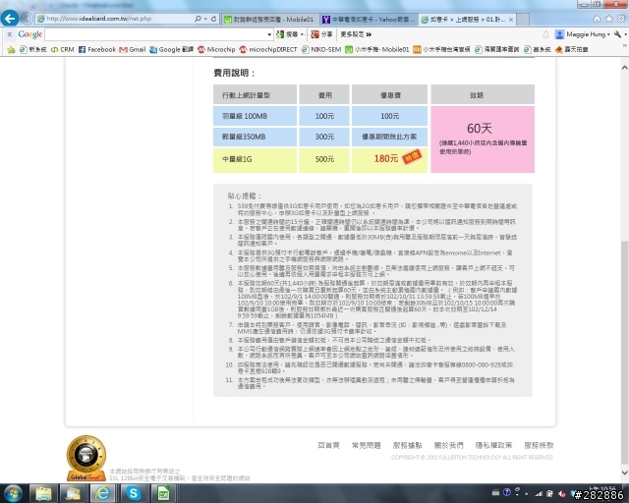Open the 回首頁 footer link
Screen dimensions: 629x503
pyautogui.click(x=328, y=445)
